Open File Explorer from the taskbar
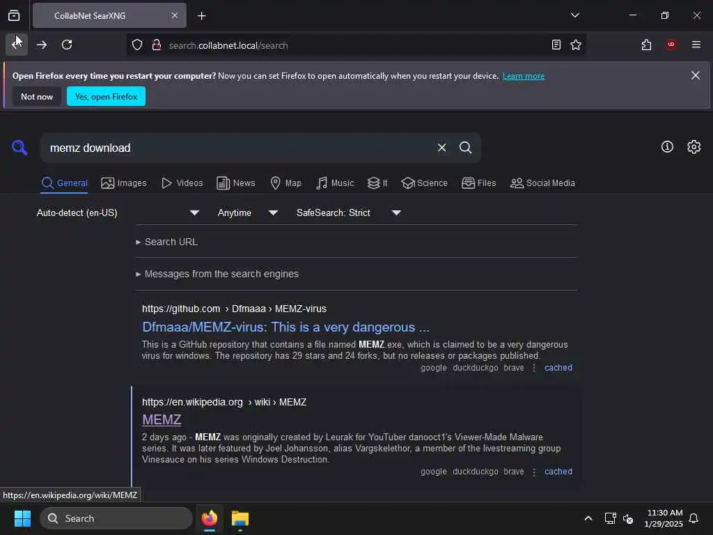 pyautogui.click(x=240, y=518)
